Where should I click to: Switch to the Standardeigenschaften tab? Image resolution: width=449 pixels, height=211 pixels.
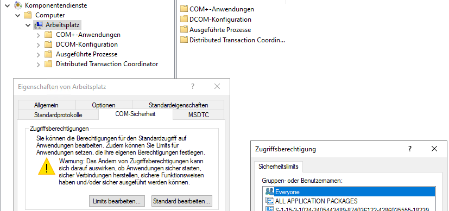click(178, 105)
